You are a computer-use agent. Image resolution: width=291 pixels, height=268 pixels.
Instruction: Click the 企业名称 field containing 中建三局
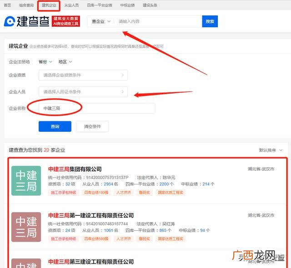97,108
